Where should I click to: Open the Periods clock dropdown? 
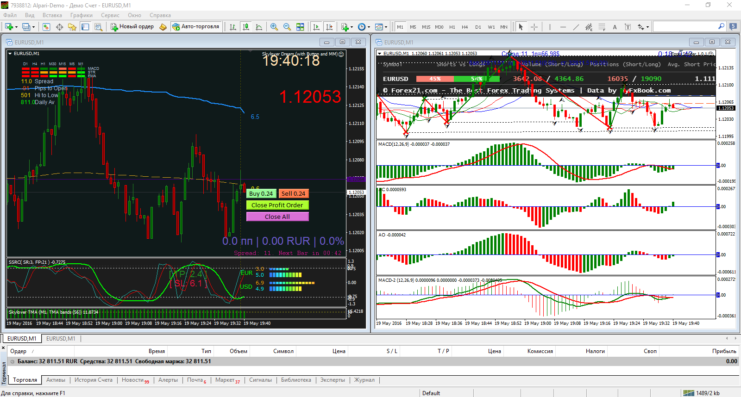coord(364,27)
